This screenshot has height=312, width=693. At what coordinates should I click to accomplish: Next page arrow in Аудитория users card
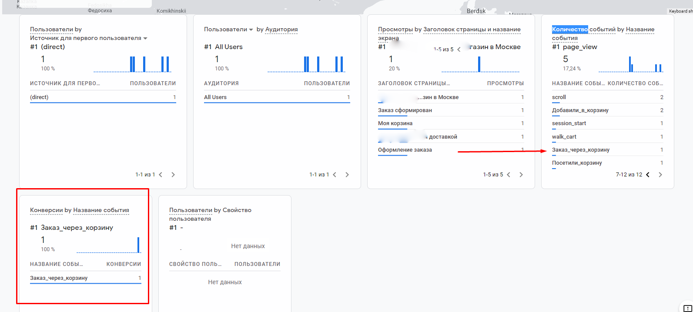click(347, 175)
